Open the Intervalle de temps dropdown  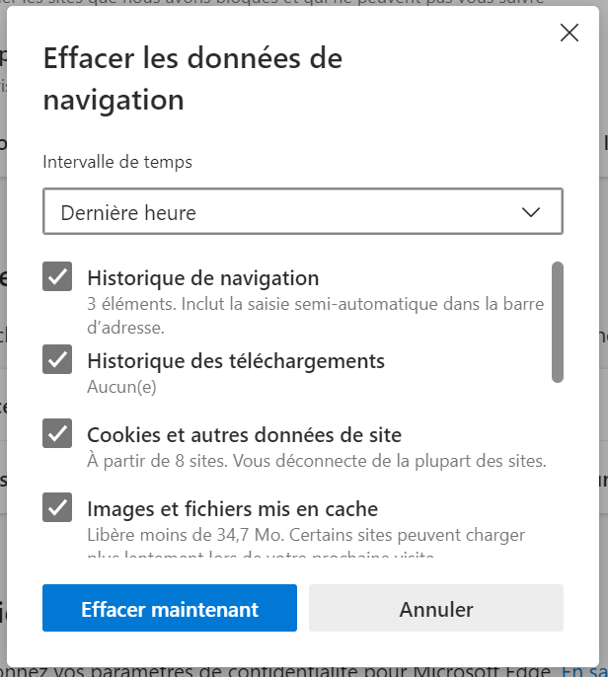coord(302,212)
